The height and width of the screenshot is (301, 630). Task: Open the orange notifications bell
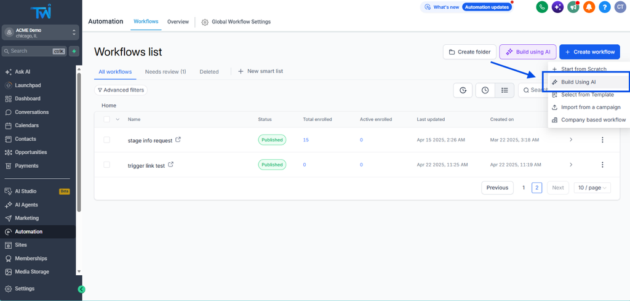[x=589, y=7]
